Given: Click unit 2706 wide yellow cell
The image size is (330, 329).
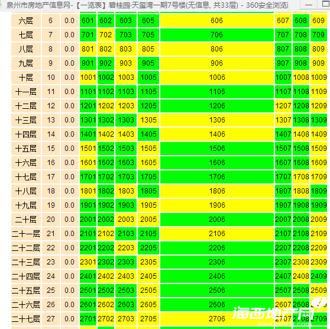Looking at the screenshot, I should 217,319.
